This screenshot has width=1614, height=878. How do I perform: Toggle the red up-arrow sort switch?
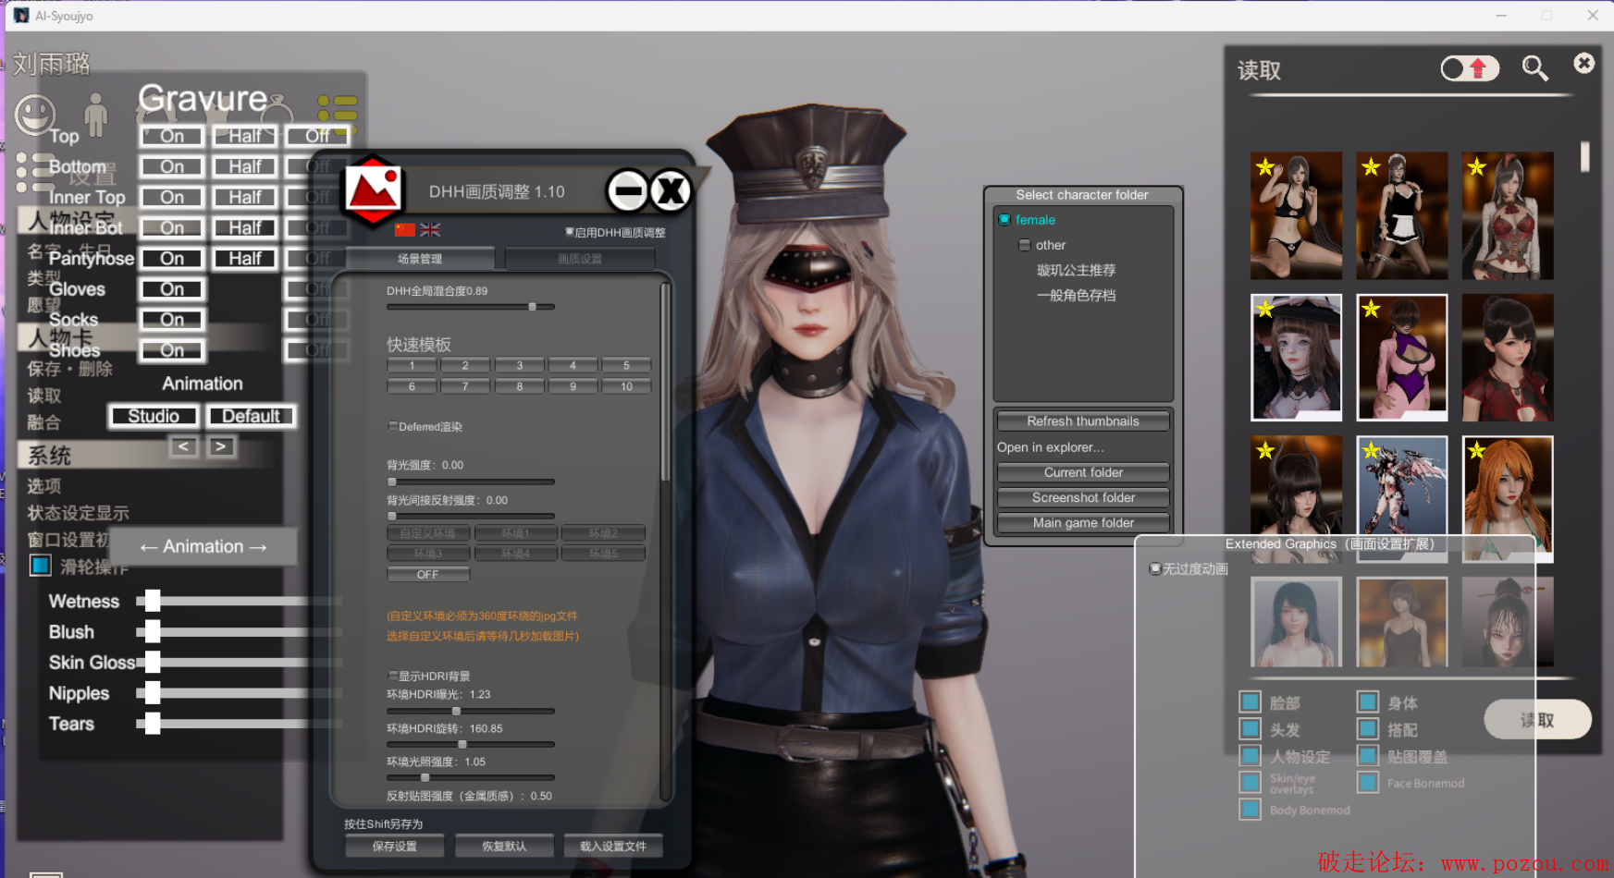click(x=1470, y=68)
